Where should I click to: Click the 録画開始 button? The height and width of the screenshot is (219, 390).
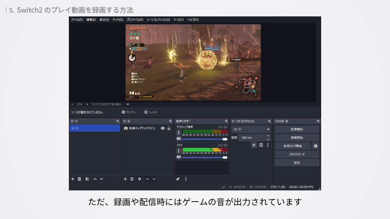click(x=297, y=137)
